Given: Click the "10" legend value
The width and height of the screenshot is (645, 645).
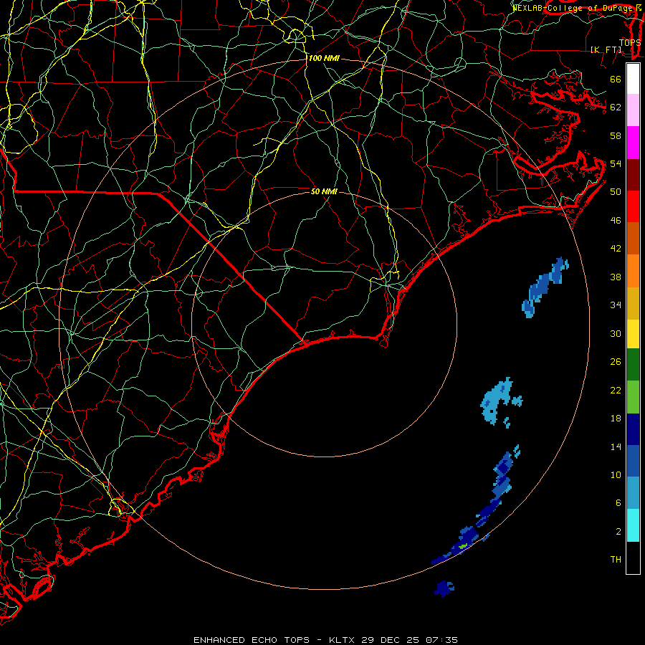Looking at the screenshot, I should tap(616, 475).
